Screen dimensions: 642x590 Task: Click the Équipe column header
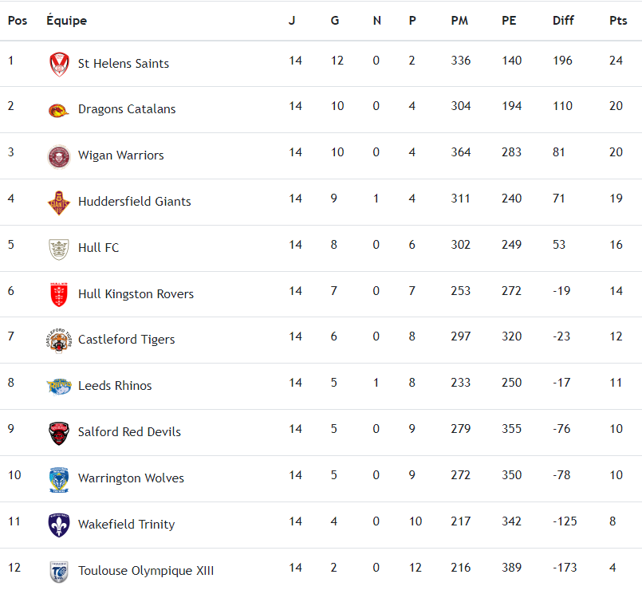[x=67, y=21]
